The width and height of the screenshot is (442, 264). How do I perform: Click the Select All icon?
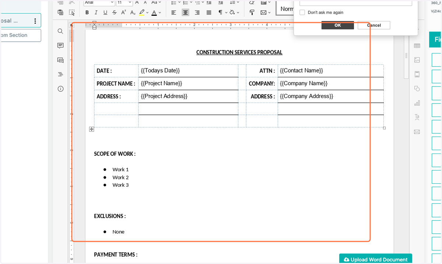click(x=72, y=13)
